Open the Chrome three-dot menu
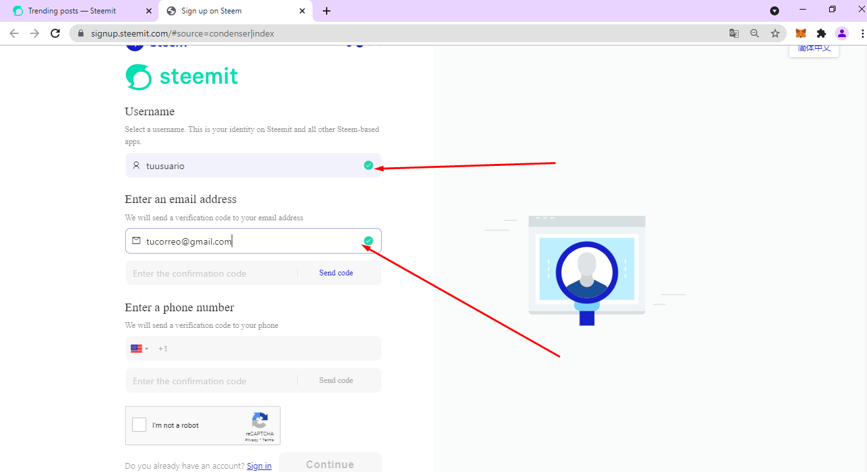 click(x=862, y=33)
